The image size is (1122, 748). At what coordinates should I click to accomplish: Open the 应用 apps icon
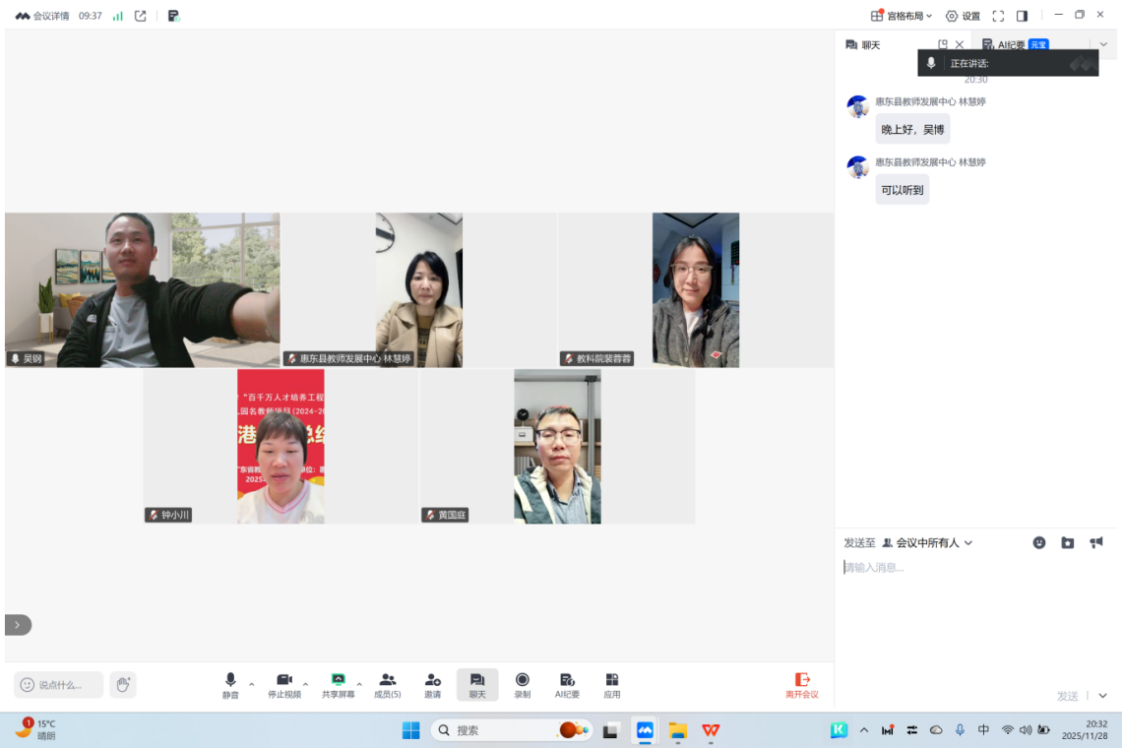(x=612, y=684)
